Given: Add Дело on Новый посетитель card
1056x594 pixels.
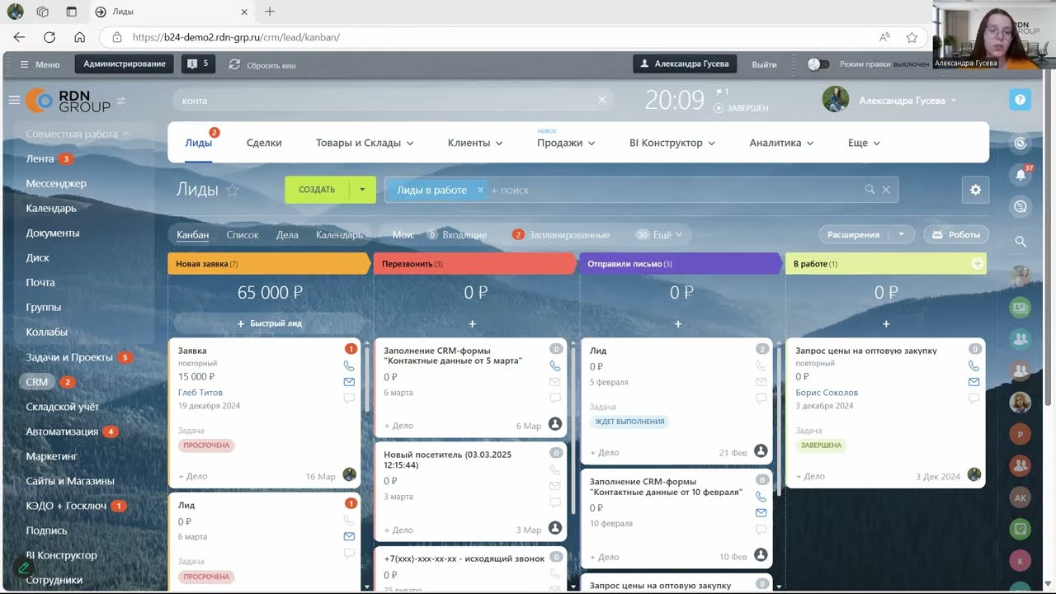Looking at the screenshot, I should pyautogui.click(x=399, y=530).
